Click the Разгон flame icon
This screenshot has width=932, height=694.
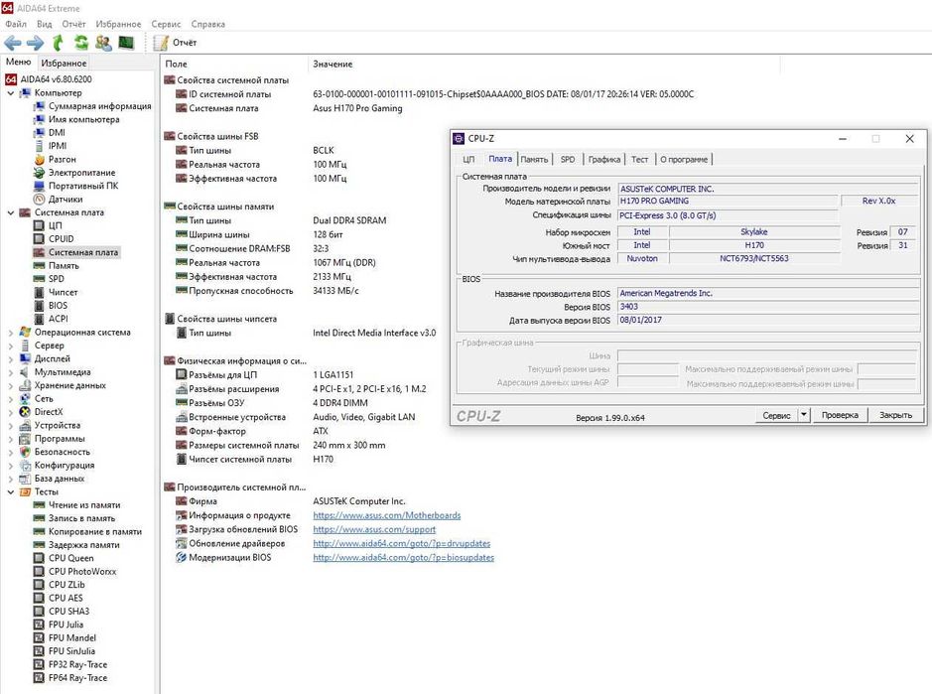tap(40, 160)
